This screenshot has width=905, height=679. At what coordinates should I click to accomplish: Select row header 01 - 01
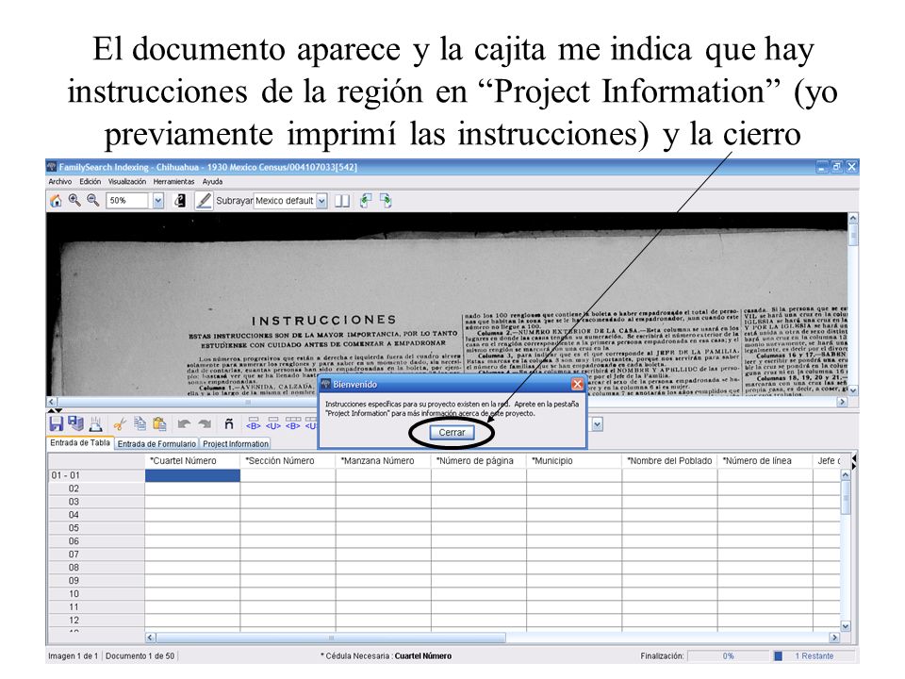click(96, 475)
